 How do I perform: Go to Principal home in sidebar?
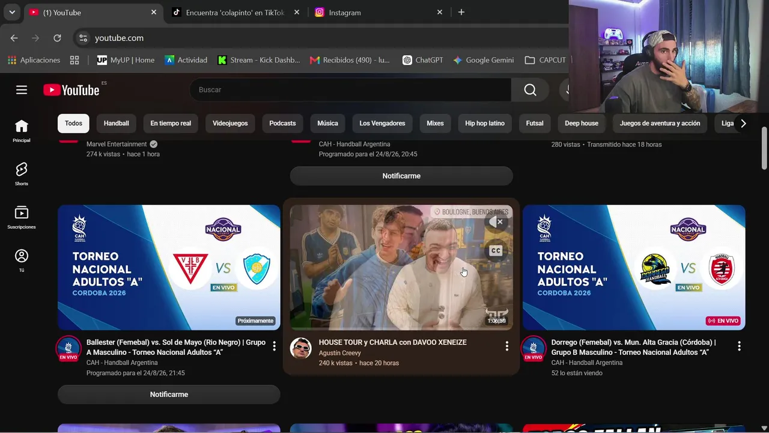click(x=22, y=131)
